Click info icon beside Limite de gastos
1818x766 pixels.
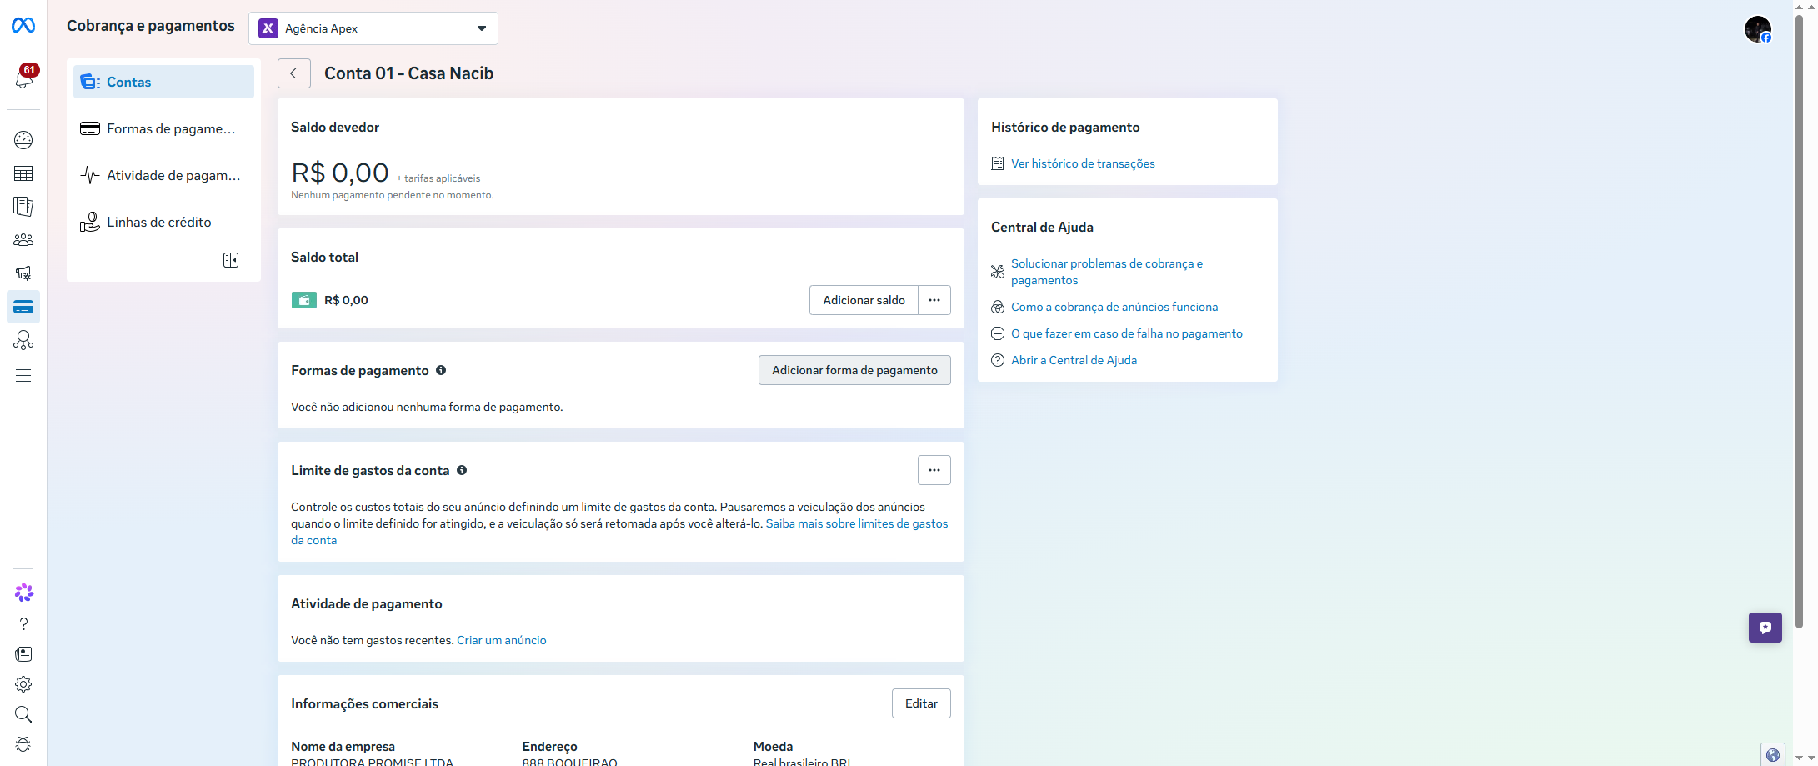(462, 470)
